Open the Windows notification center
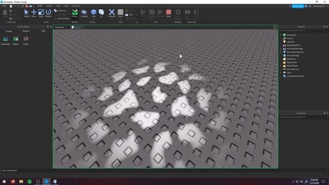This screenshot has height=185, width=329. pos(323,181)
